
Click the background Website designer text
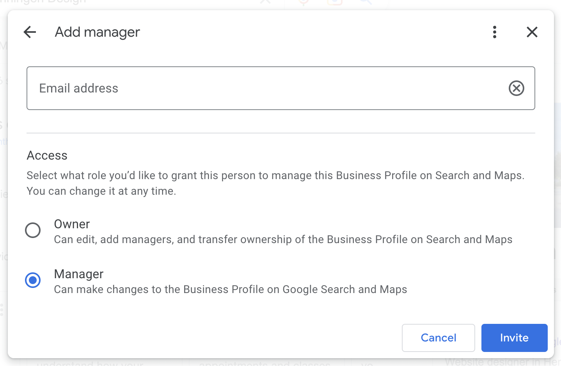coord(501,362)
